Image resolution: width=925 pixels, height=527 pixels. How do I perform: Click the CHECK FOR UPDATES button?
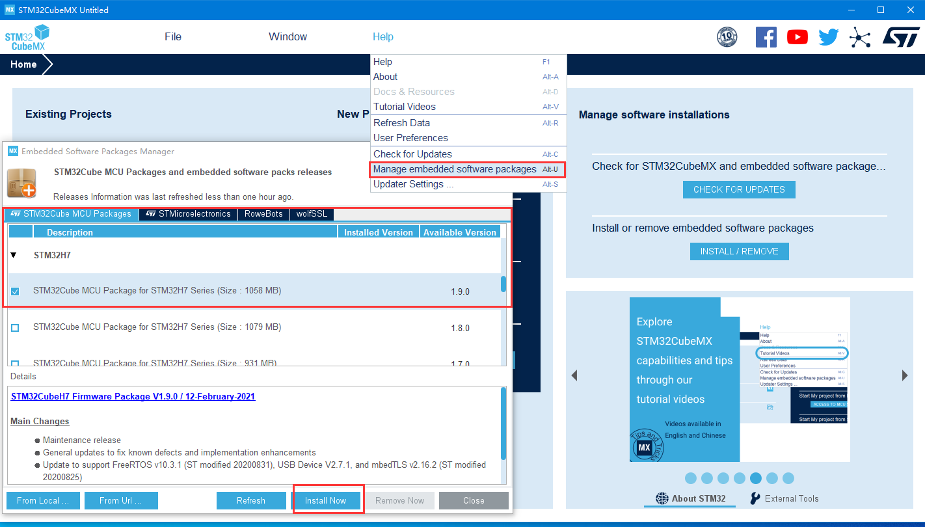[739, 189]
